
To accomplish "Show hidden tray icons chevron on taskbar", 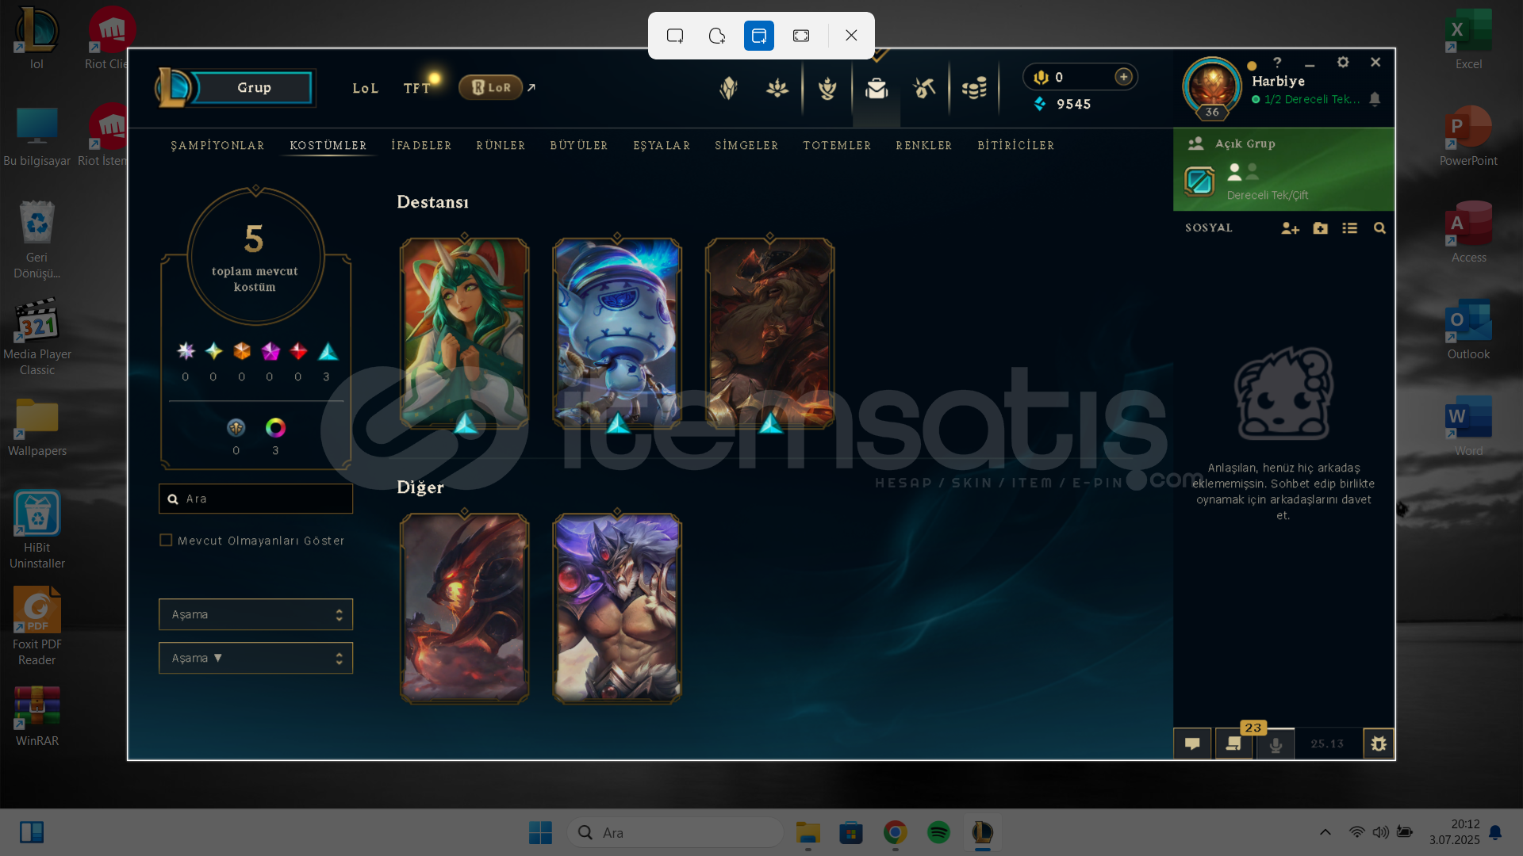I will (x=1325, y=832).
